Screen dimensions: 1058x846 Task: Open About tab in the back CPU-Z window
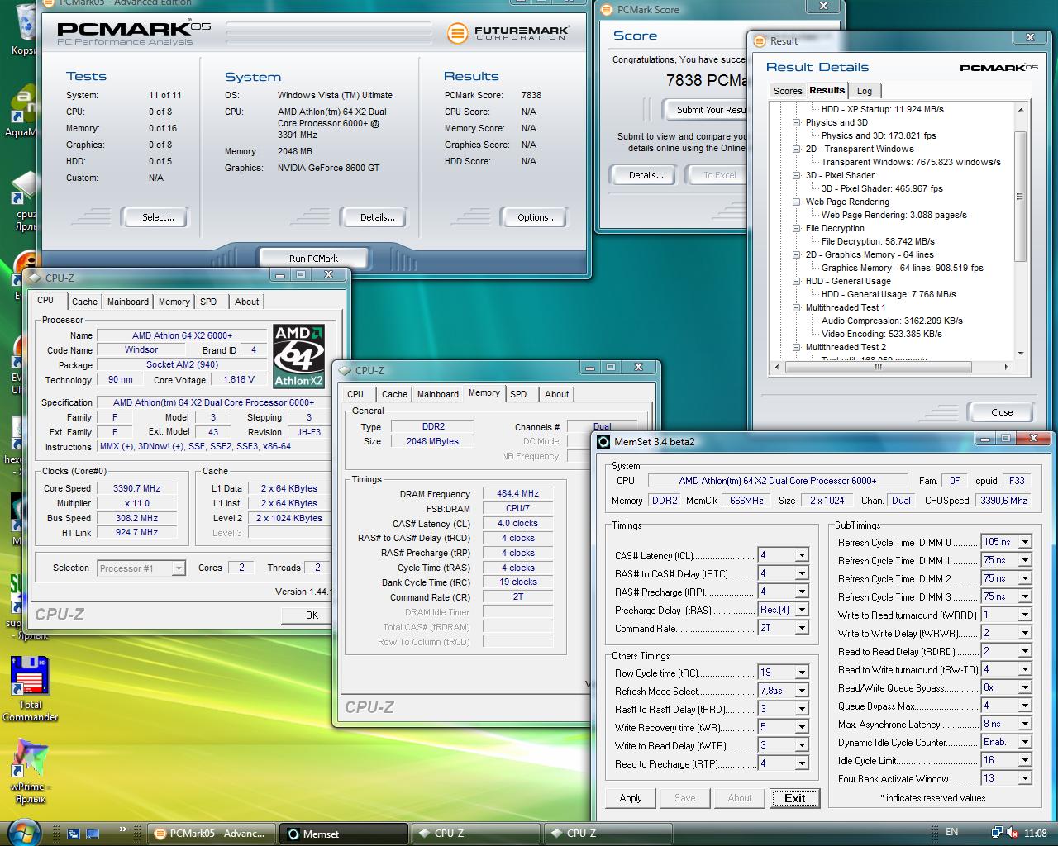point(246,302)
